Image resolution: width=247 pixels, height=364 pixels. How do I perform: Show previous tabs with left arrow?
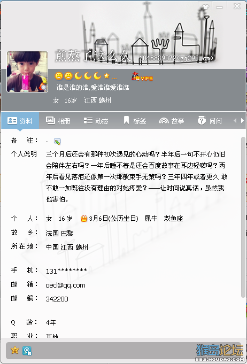pyautogui.click(x=235, y=120)
